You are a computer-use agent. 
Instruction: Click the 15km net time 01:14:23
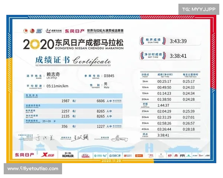pyautogui.click(x=164, y=93)
